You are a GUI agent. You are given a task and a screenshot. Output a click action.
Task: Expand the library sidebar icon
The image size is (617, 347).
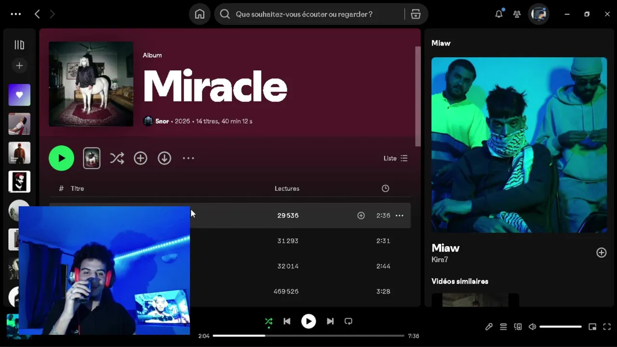point(19,45)
